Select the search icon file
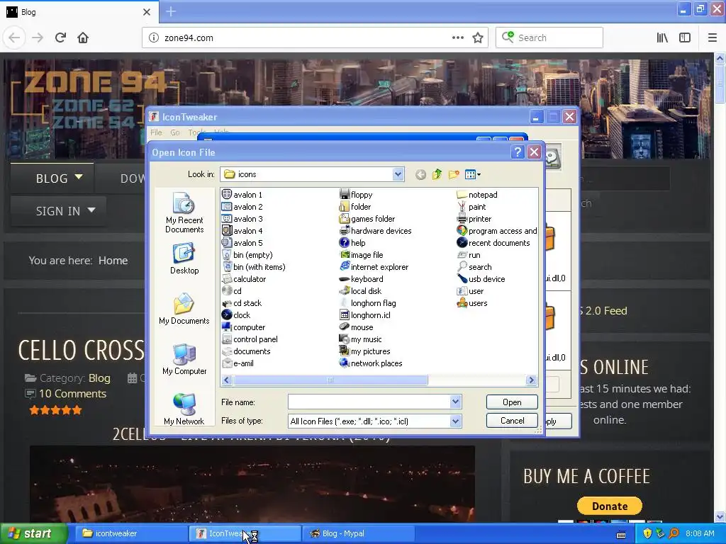Screen dimensions: 726x544 pos(474,267)
